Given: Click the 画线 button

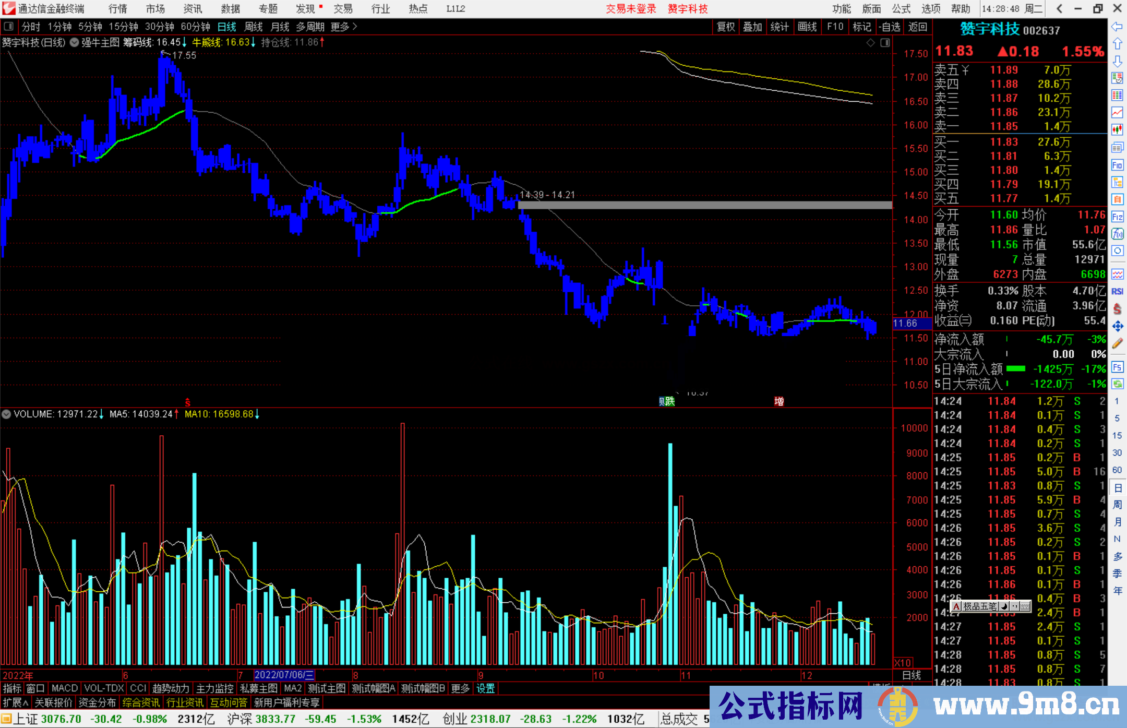Looking at the screenshot, I should click(807, 27).
